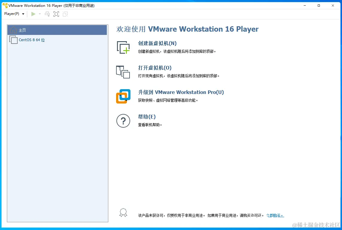Click the text 查看联机帮助

150,125
